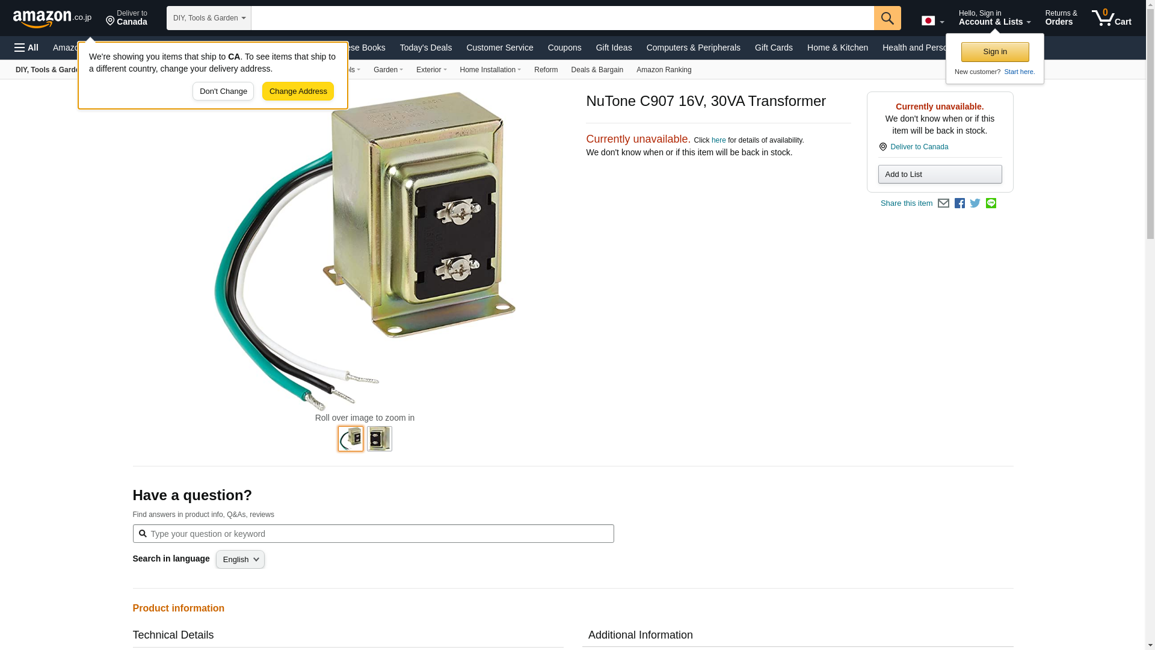The height and width of the screenshot is (650, 1155).
Task: Share this item via LINE icon
Action: [991, 203]
